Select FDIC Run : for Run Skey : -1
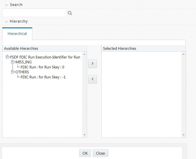 [43, 77]
